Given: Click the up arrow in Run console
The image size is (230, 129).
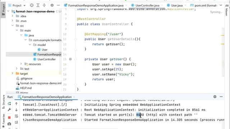Looking at the screenshot, I should [x=16, y=104].
